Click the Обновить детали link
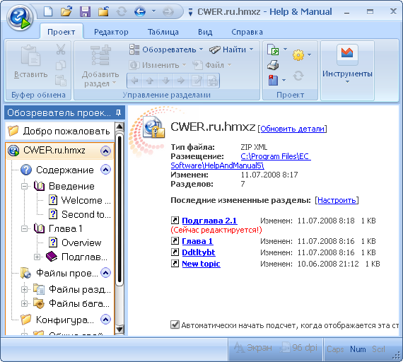Image resolution: width=403 pixels, height=362 pixels. [293, 129]
